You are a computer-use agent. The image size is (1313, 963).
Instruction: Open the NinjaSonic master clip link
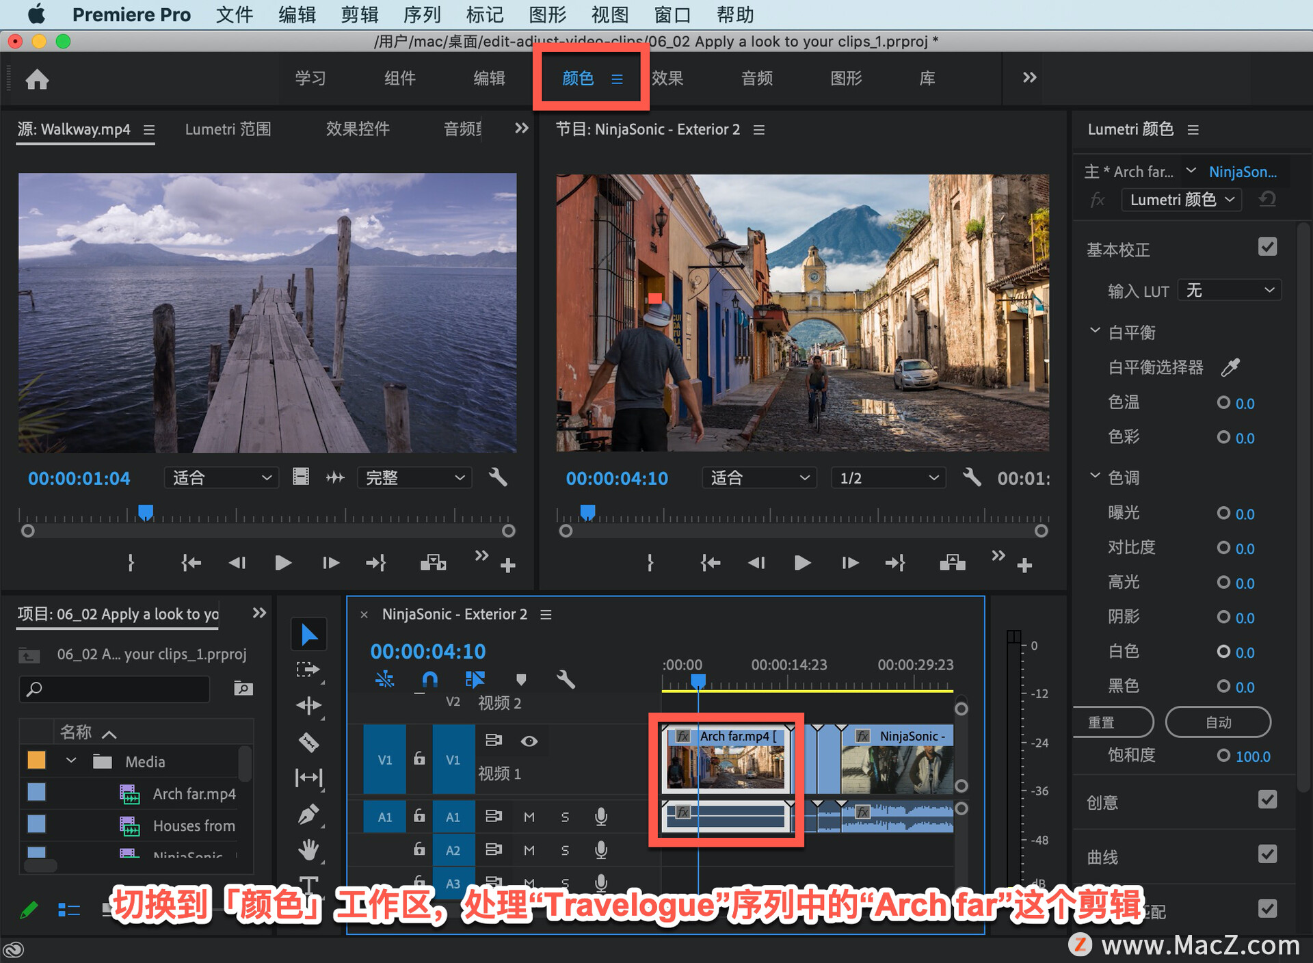1243,172
